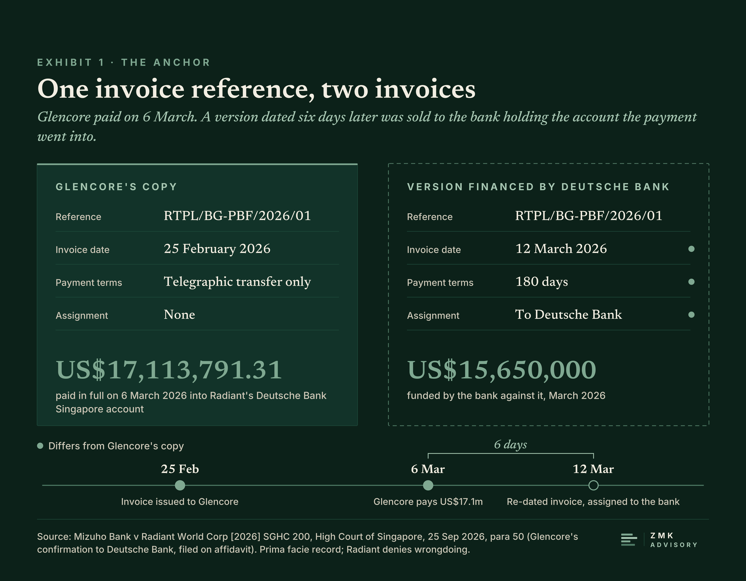
Task: Click the ZMK ADVISORY wordmark
Action: (x=674, y=540)
